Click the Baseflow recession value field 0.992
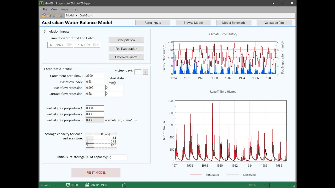This screenshot has width=335, height=188. pos(95,88)
